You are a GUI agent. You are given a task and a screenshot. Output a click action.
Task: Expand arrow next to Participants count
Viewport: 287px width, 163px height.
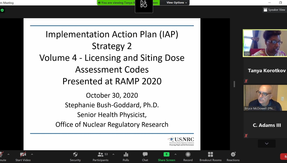(113, 154)
